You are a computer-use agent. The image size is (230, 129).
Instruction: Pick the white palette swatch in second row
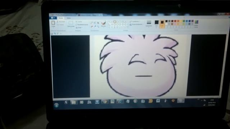166,24
